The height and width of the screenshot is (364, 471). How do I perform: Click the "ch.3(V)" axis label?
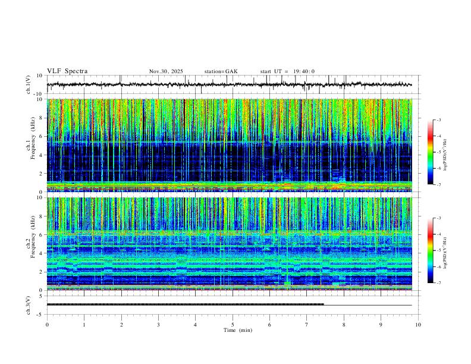click(29, 305)
